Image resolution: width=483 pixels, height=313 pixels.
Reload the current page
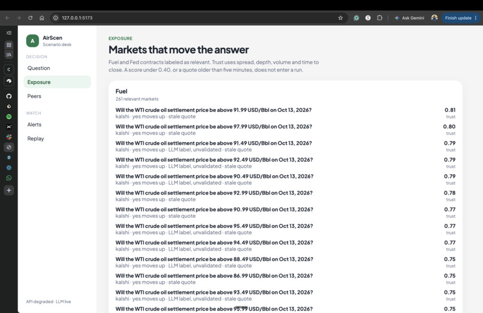pyautogui.click(x=30, y=18)
